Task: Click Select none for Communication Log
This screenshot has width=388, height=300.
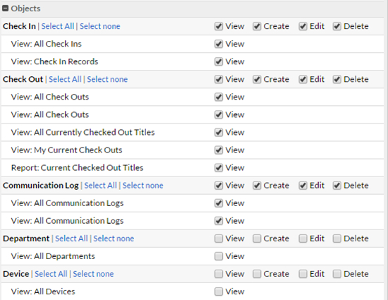Action: pyautogui.click(x=143, y=186)
